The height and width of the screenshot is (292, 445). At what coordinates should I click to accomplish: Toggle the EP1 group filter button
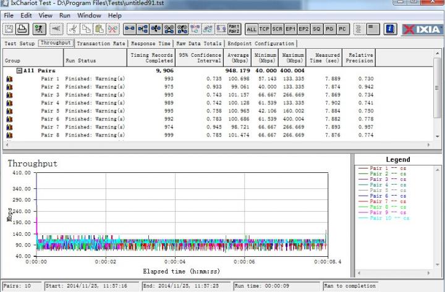[x=290, y=29]
